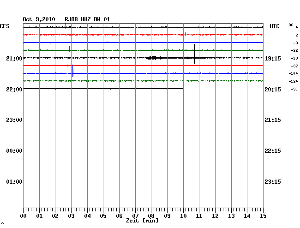Click the small red spike near minute 10
300x228 pixels.
point(185,34)
